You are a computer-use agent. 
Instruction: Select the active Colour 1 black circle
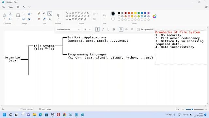point(113,14)
